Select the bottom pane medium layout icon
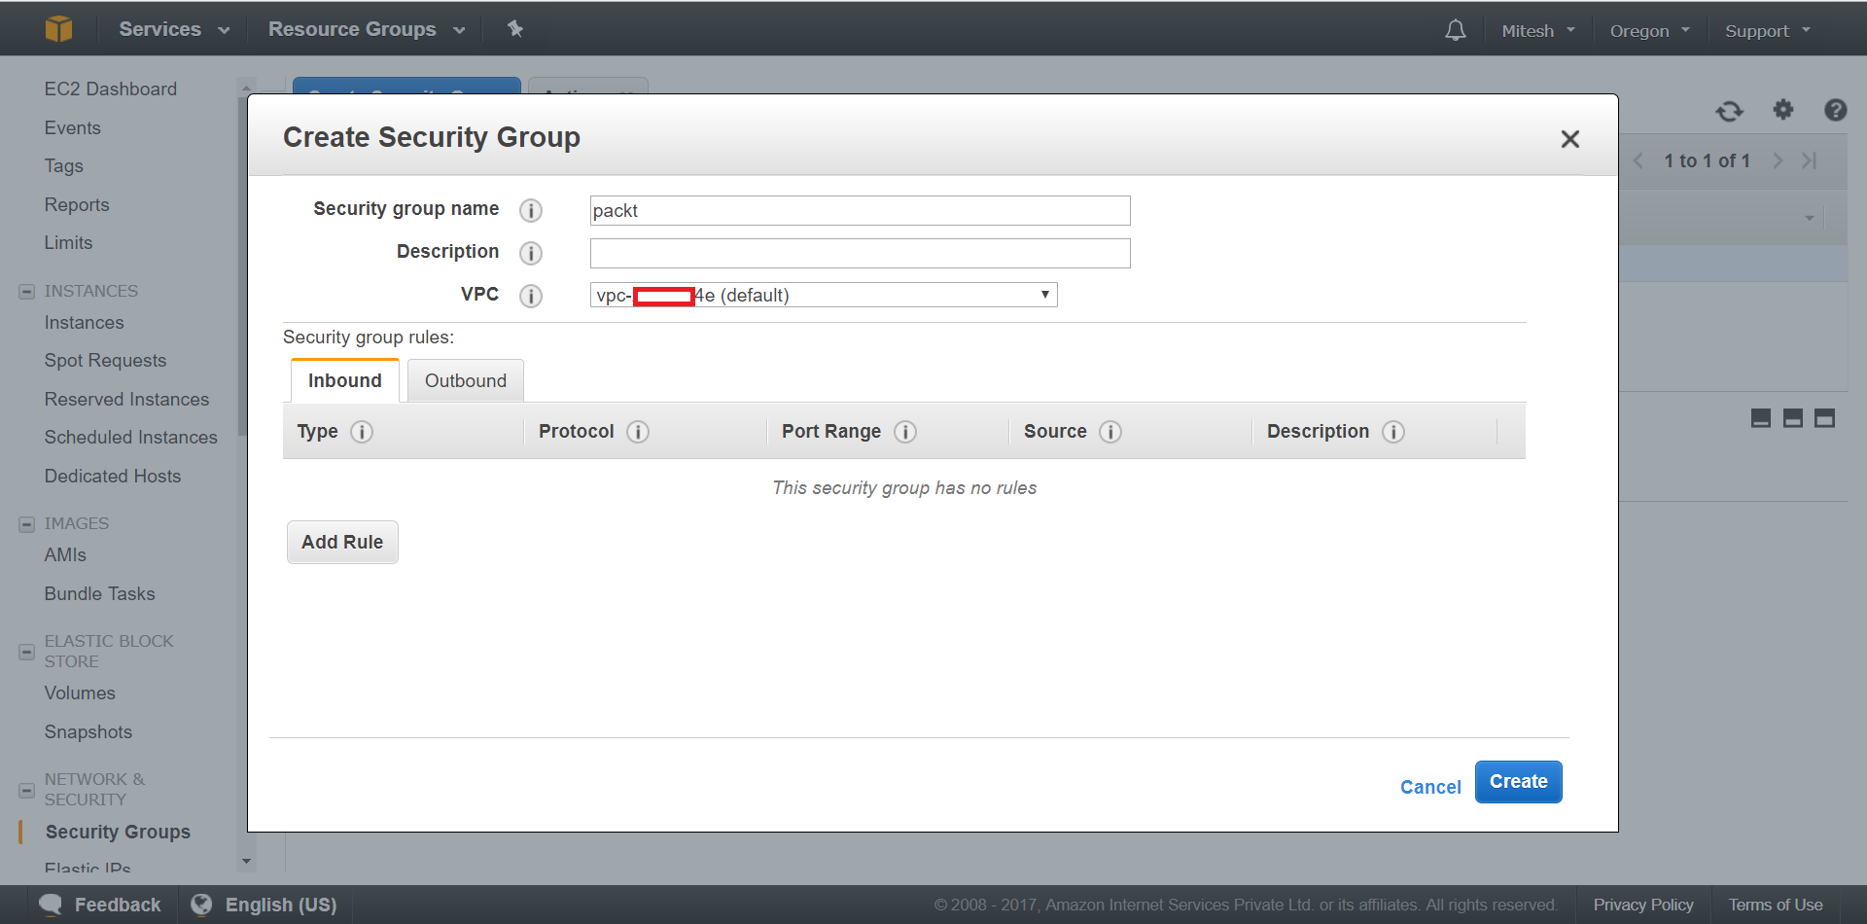 click(x=1793, y=418)
